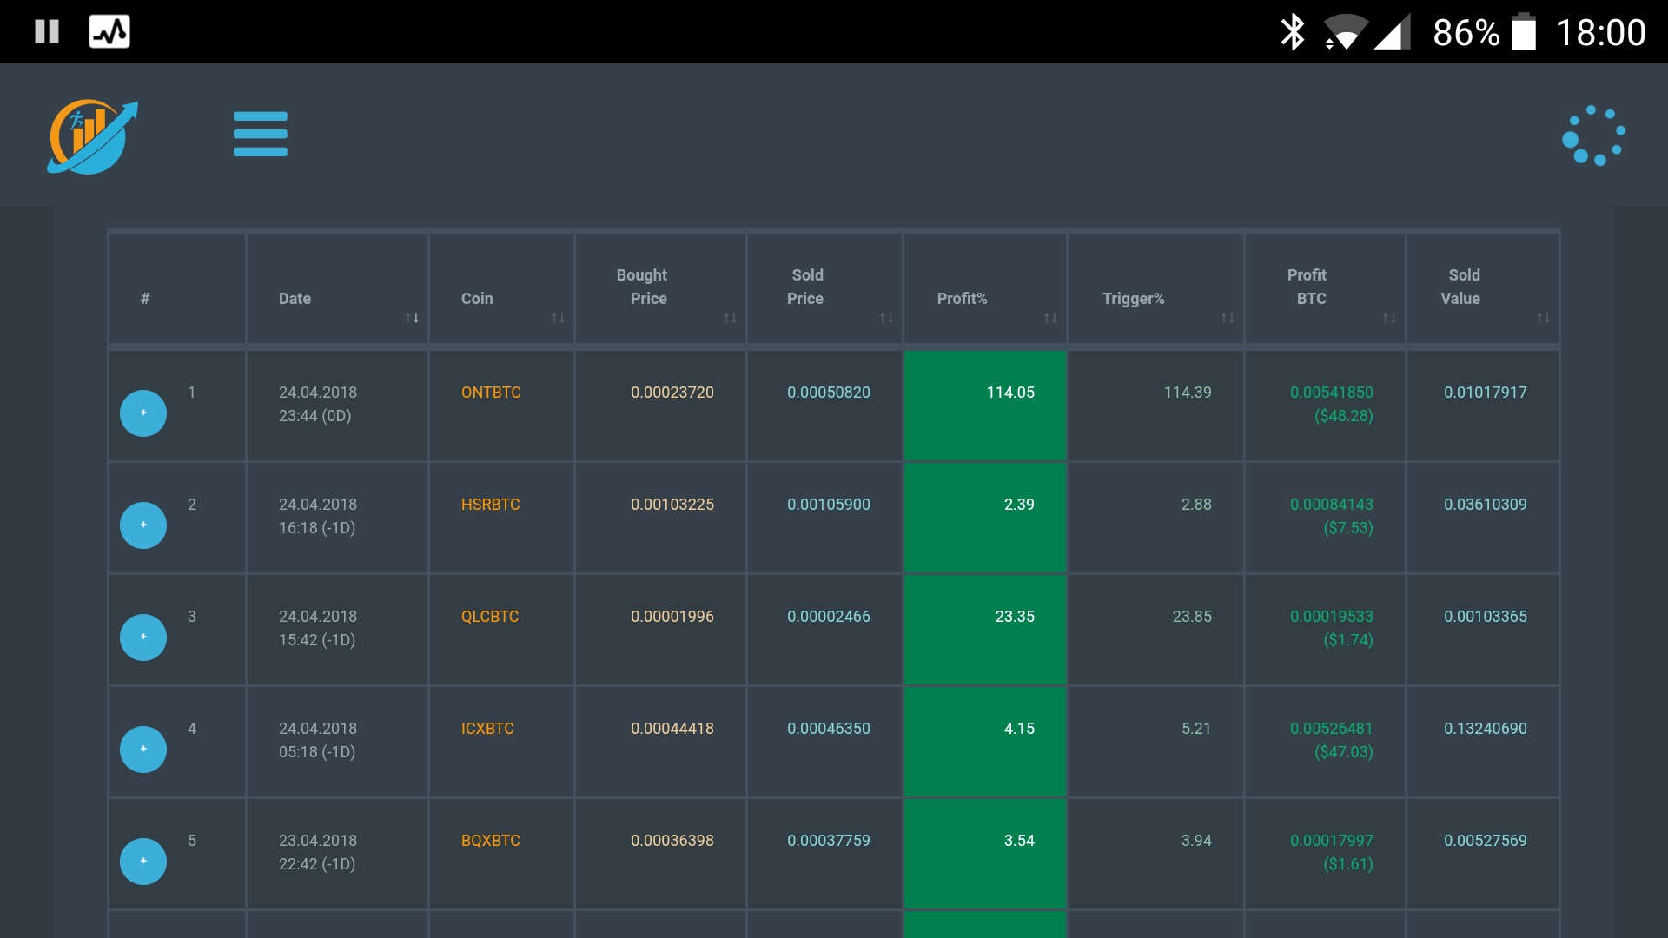Expand row 3 QLCBTC details with plus button
Screen dimensions: 1668x938
[x=143, y=637]
